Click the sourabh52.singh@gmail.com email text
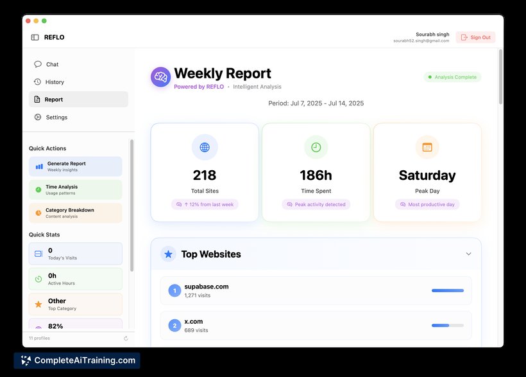The image size is (526, 377). 421,40
